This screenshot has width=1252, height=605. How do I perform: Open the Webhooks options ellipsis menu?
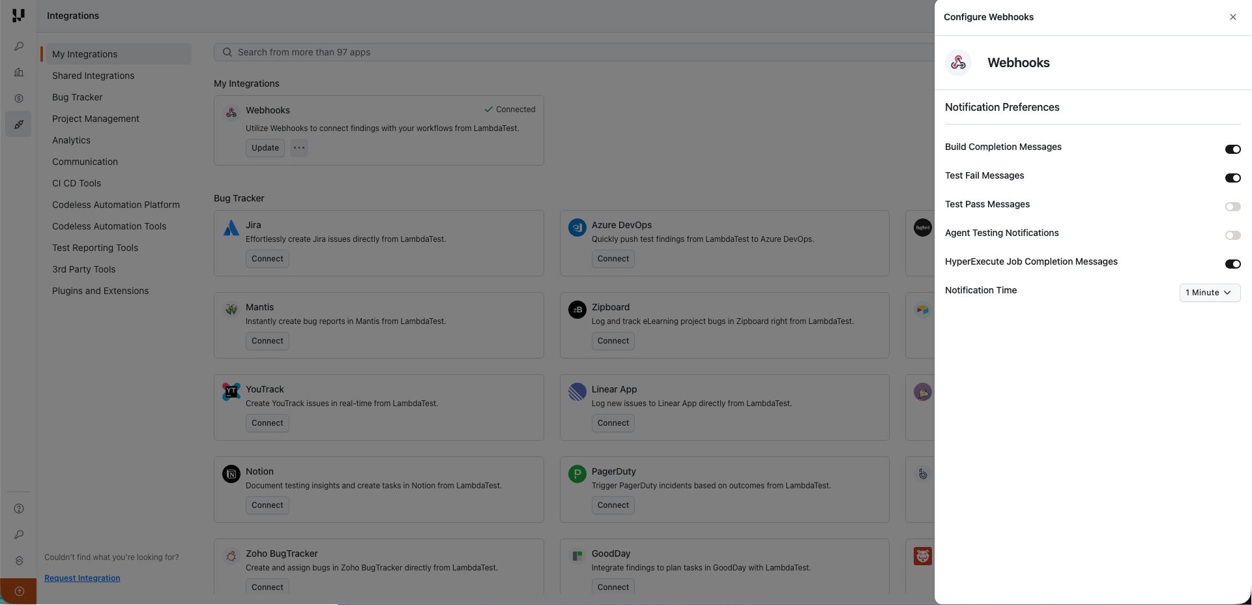pyautogui.click(x=298, y=148)
